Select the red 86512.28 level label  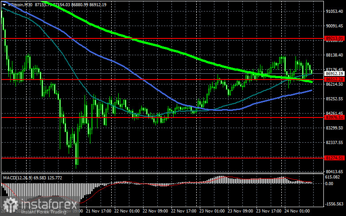tap(334, 80)
